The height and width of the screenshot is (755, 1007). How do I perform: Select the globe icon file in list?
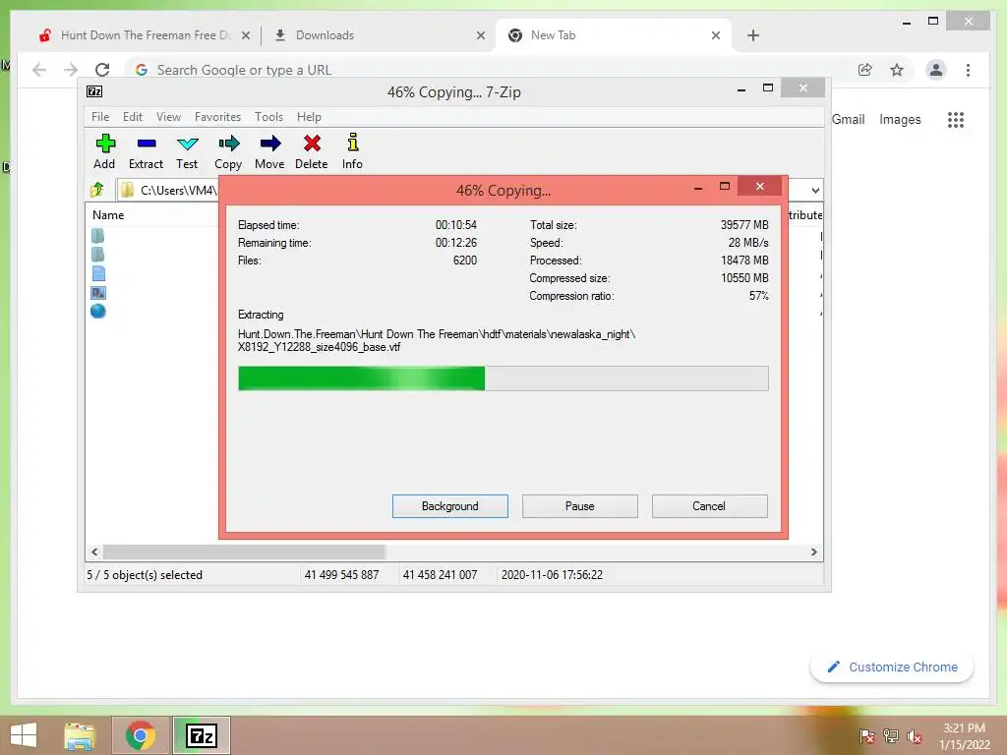click(x=97, y=312)
